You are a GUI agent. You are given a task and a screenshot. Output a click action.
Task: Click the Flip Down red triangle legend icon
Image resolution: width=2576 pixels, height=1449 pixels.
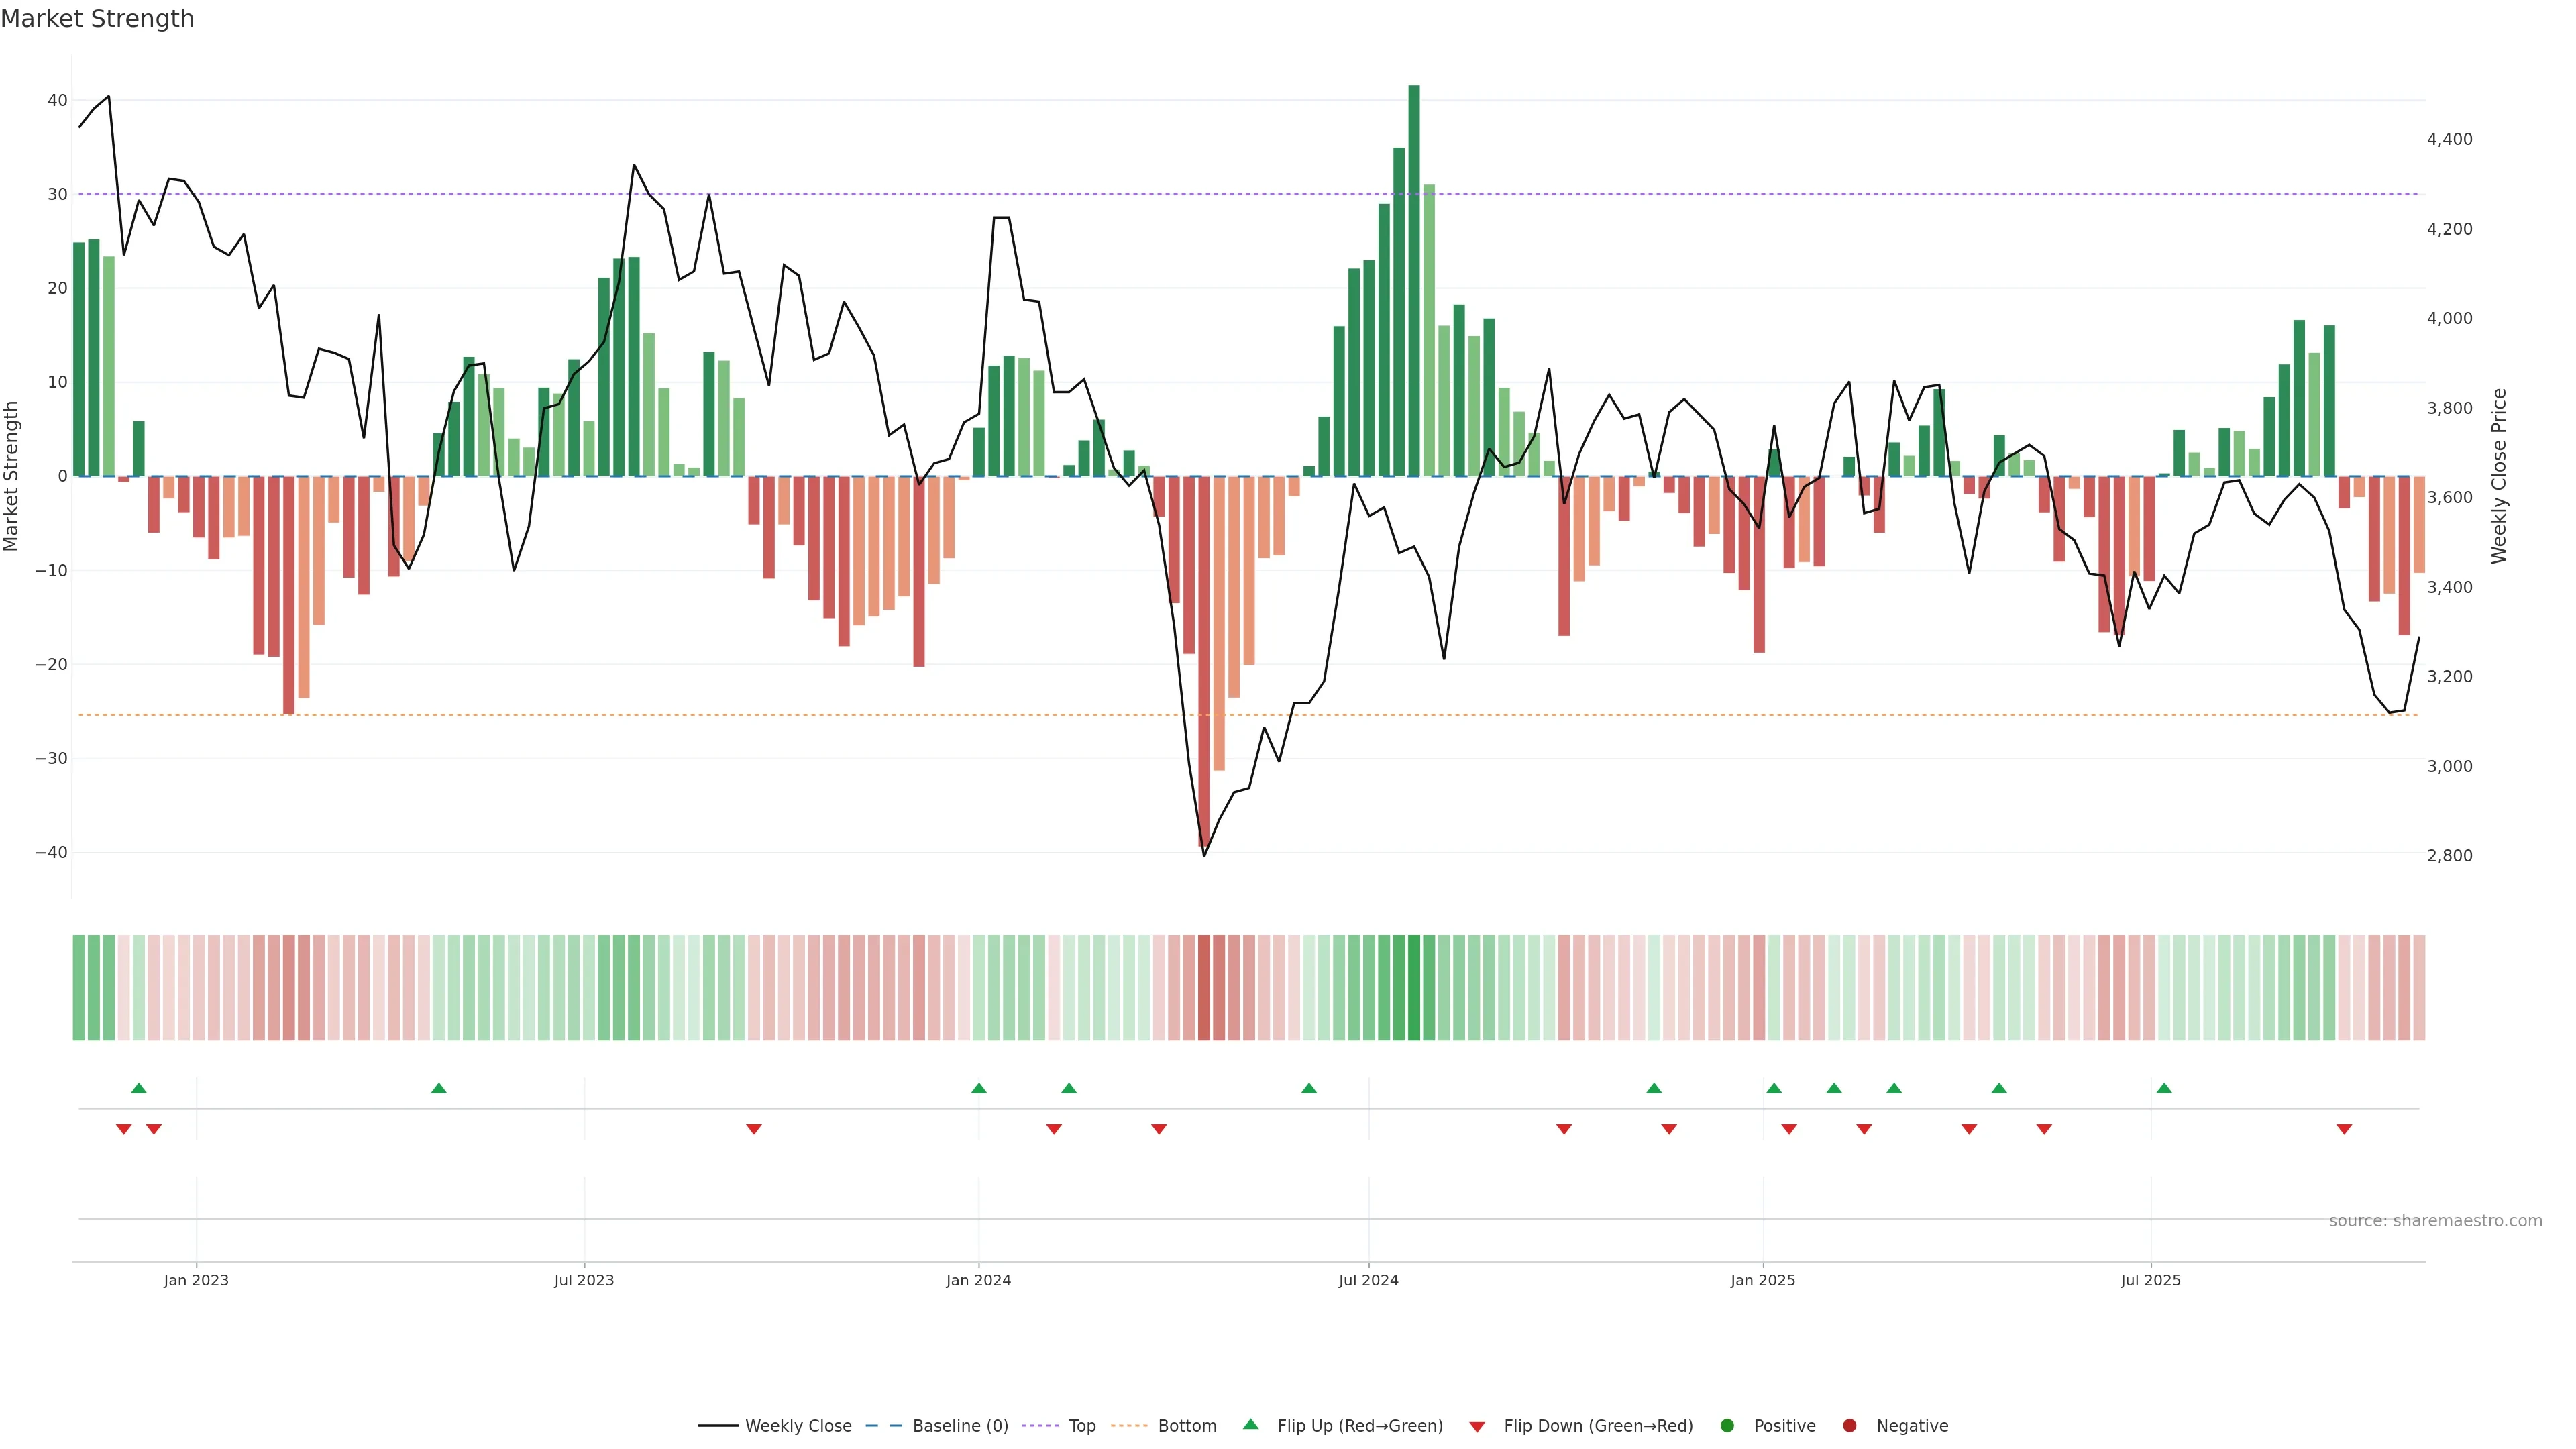coord(1477,1427)
